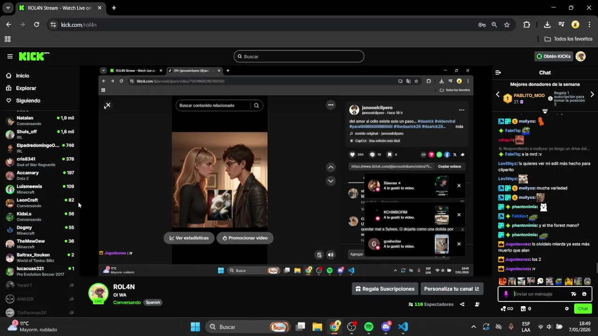Image resolution: width=598 pixels, height=336 pixels.
Task: Open the Chrome zoom magnifier icon
Action: point(494,25)
